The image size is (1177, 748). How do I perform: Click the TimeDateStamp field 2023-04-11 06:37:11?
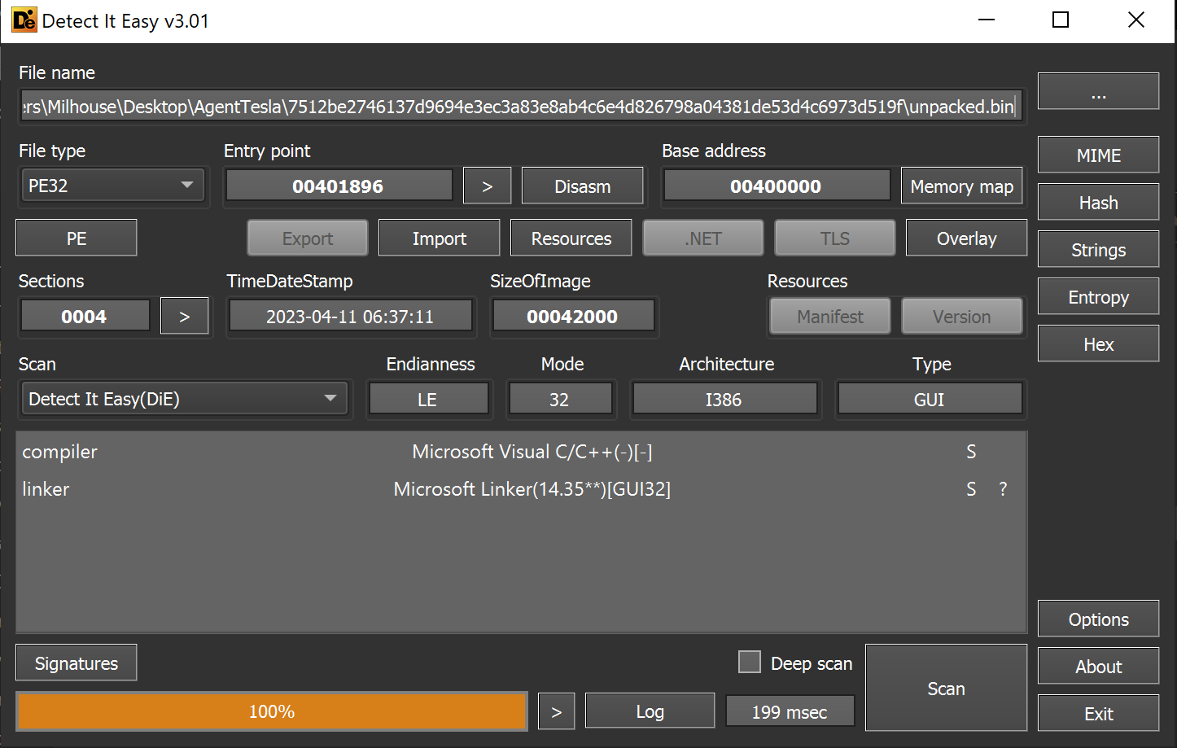[x=350, y=316]
